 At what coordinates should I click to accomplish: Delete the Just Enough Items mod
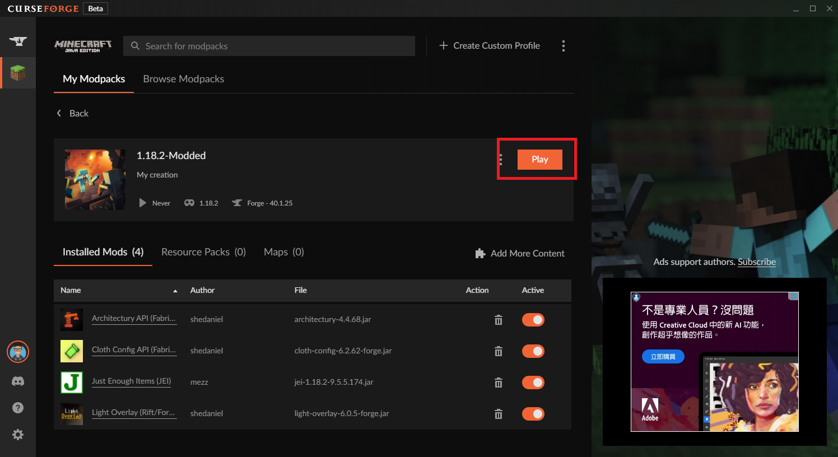point(499,383)
